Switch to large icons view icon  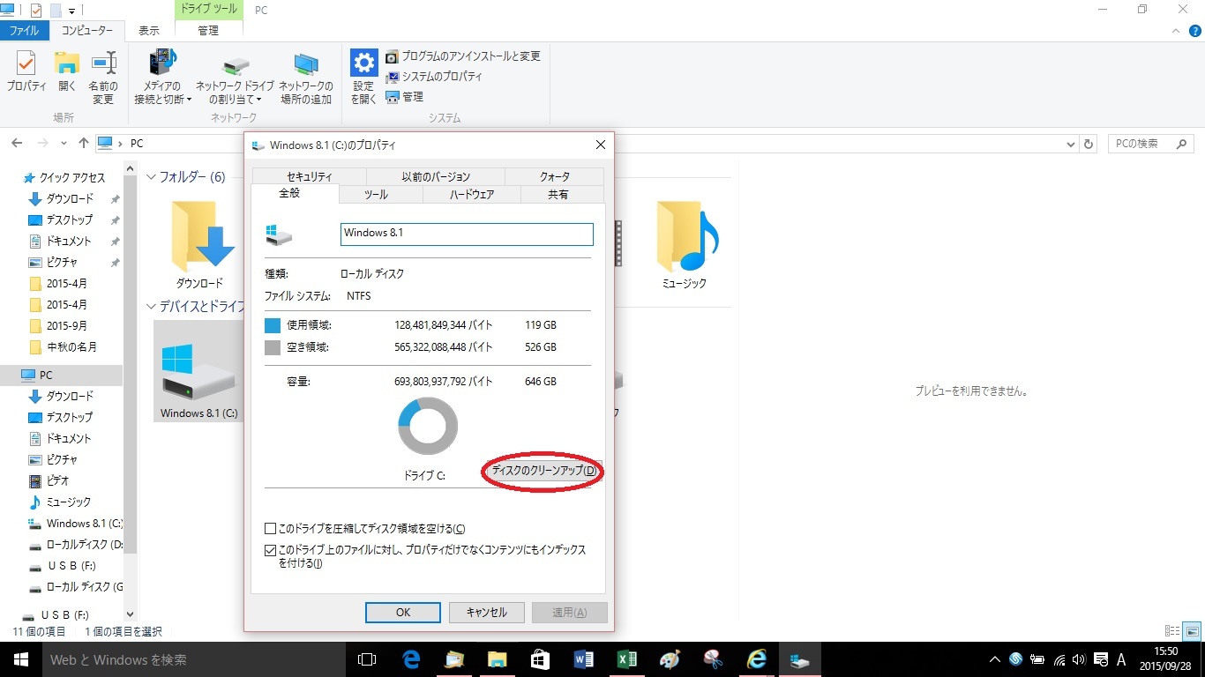point(1192,631)
